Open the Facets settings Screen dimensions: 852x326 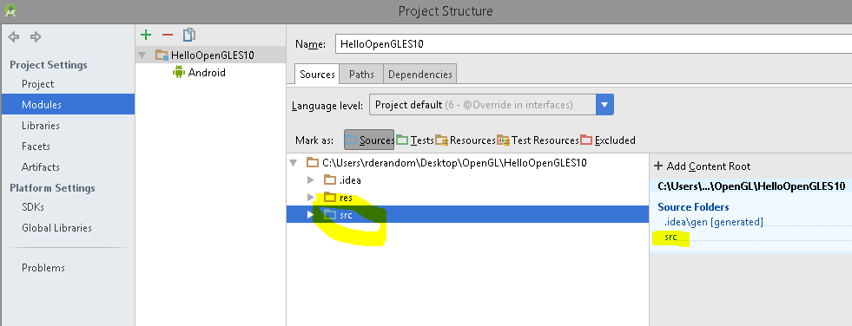[x=36, y=146]
